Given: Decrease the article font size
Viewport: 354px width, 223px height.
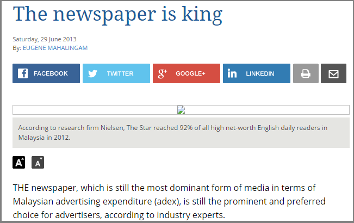Looking at the screenshot, I should [38, 162].
